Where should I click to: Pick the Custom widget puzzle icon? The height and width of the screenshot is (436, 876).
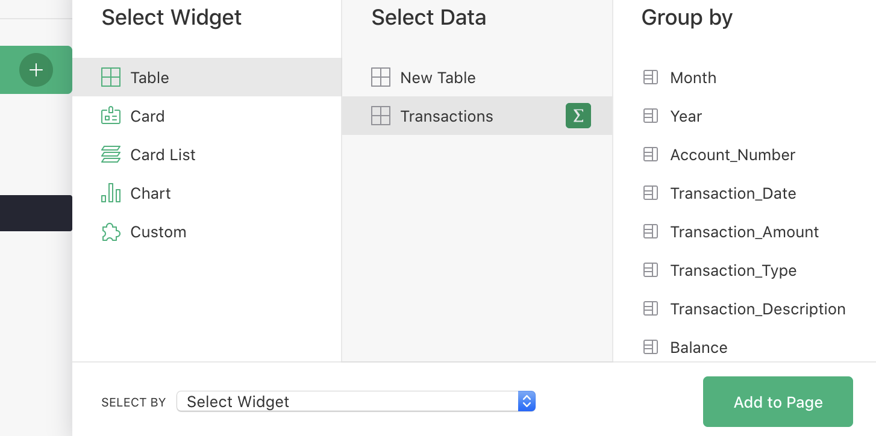tap(112, 231)
